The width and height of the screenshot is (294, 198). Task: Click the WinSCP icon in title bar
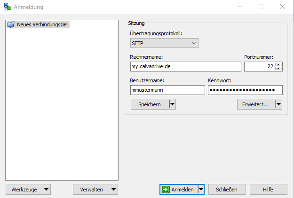8,7
